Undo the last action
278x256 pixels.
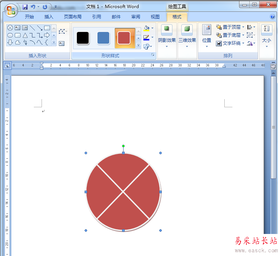[x=33, y=7]
